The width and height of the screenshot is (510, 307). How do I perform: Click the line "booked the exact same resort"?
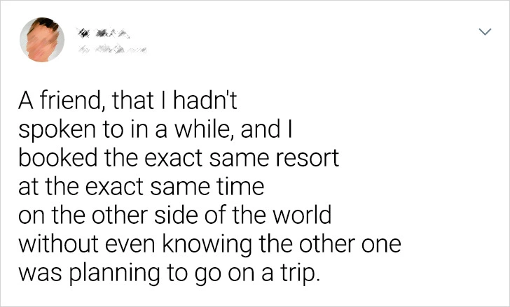(179, 158)
